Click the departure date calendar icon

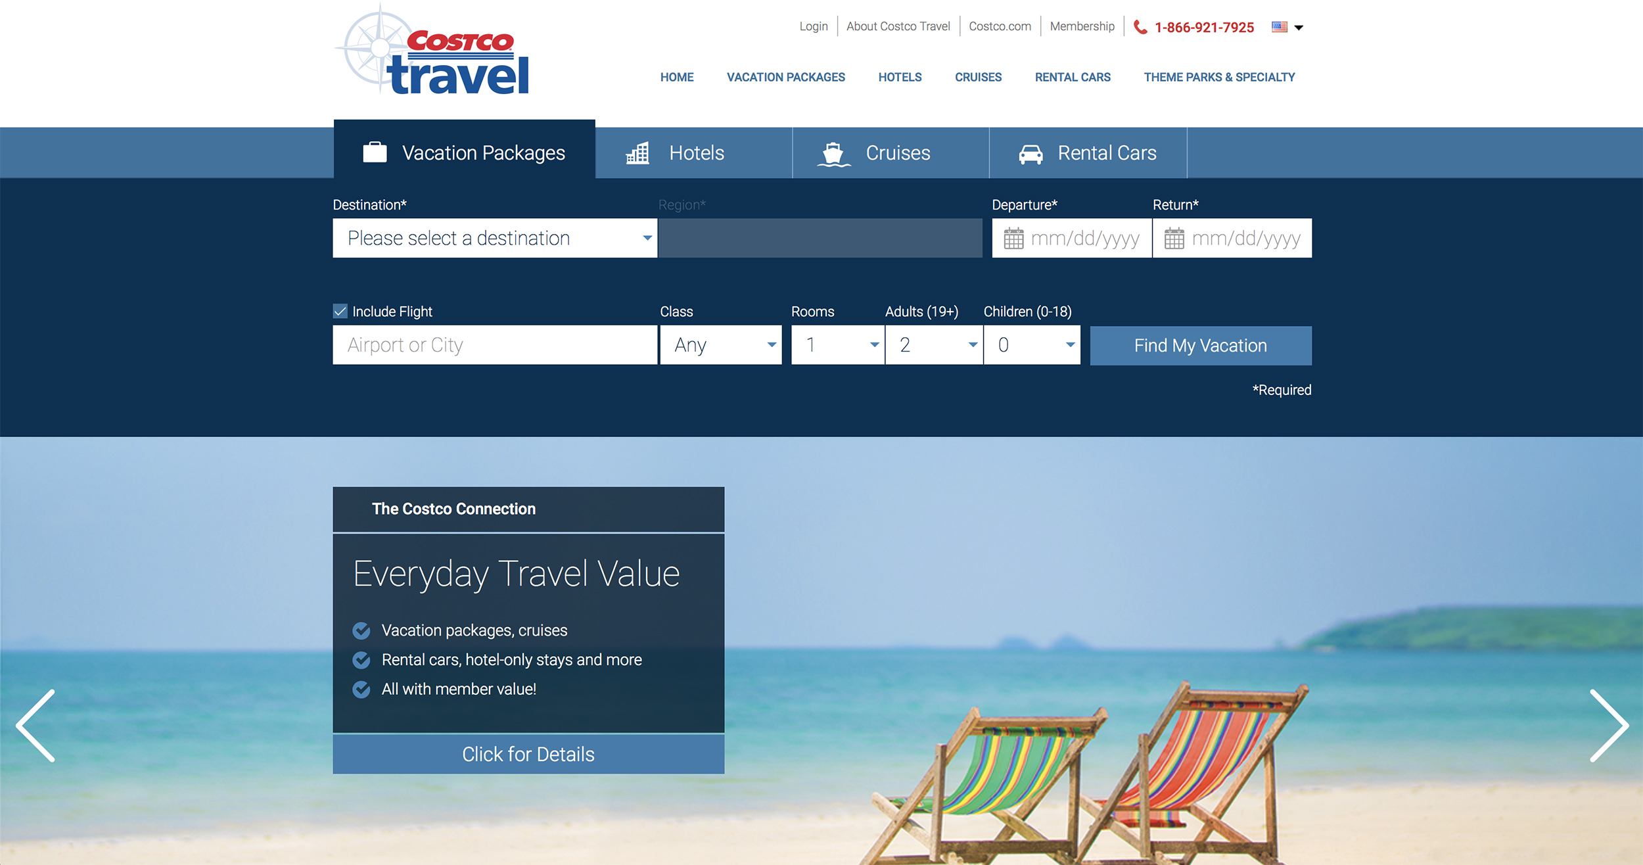pos(1013,237)
